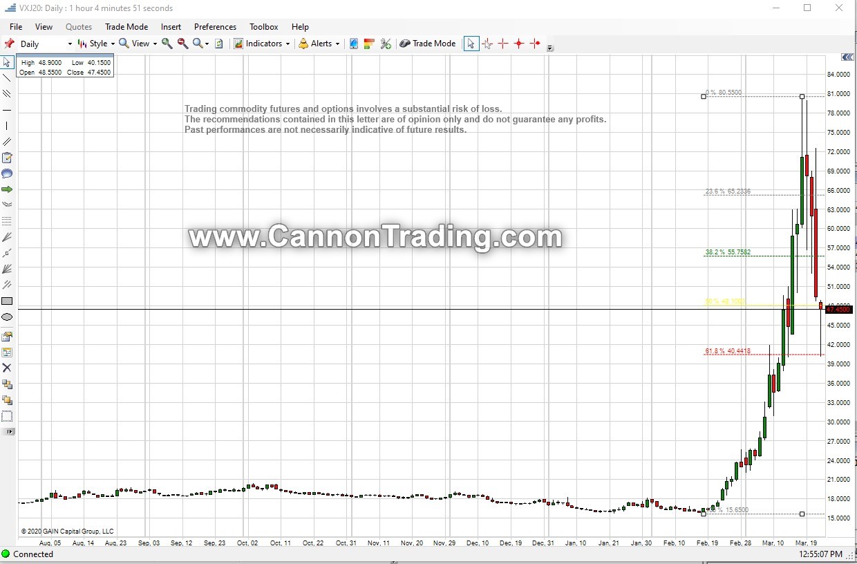The height and width of the screenshot is (564, 857).
Task: Open the Insert menu
Action: [171, 27]
